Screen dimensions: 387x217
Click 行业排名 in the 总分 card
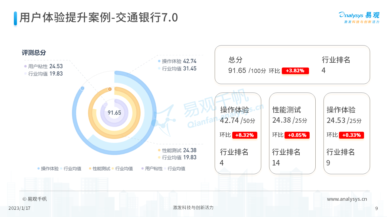point(336,60)
